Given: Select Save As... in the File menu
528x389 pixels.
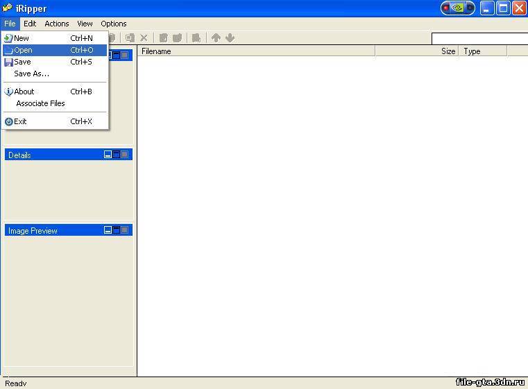Looking at the screenshot, I should [55, 74].
